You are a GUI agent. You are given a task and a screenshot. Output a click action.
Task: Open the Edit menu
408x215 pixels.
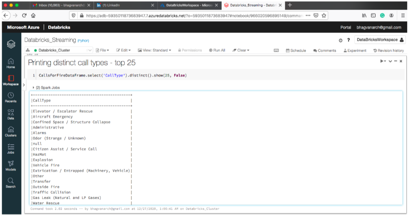click(x=124, y=50)
